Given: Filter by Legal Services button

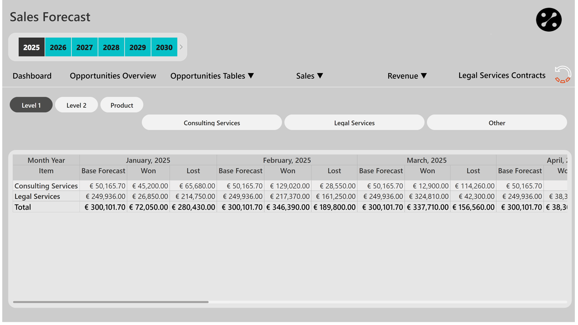Looking at the screenshot, I should [354, 123].
